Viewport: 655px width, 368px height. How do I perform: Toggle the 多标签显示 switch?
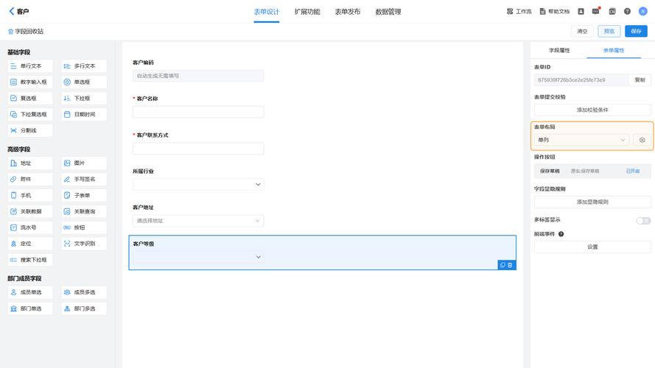pos(642,220)
